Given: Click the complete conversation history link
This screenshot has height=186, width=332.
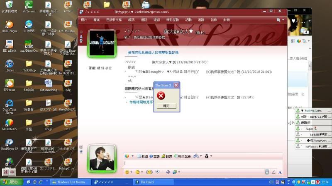Looking at the screenshot, I should pos(153,52).
